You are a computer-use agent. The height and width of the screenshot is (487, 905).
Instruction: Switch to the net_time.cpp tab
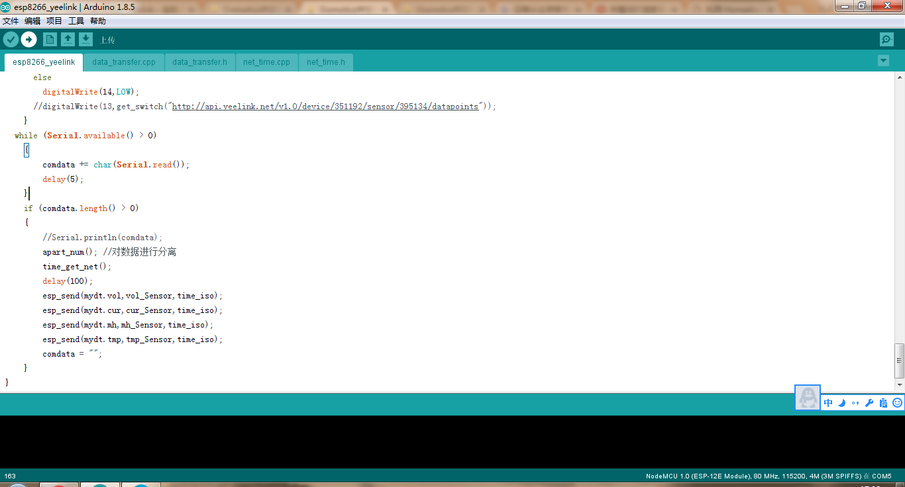(x=266, y=62)
